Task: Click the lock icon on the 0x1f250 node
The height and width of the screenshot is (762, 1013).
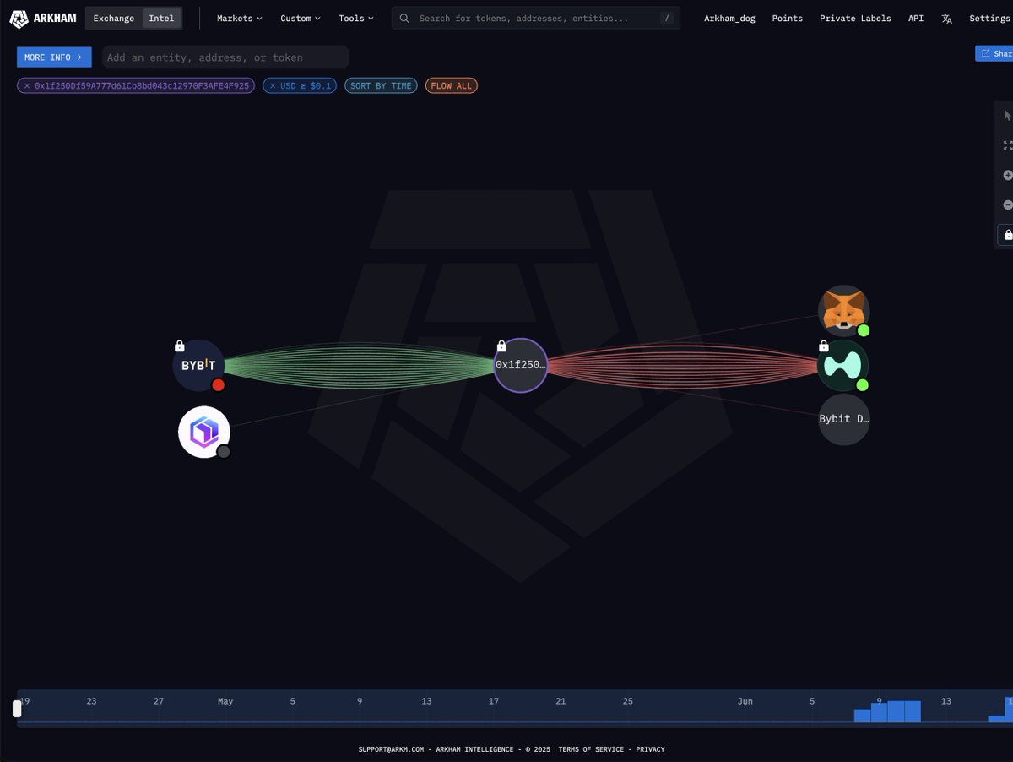Action: tap(501, 346)
